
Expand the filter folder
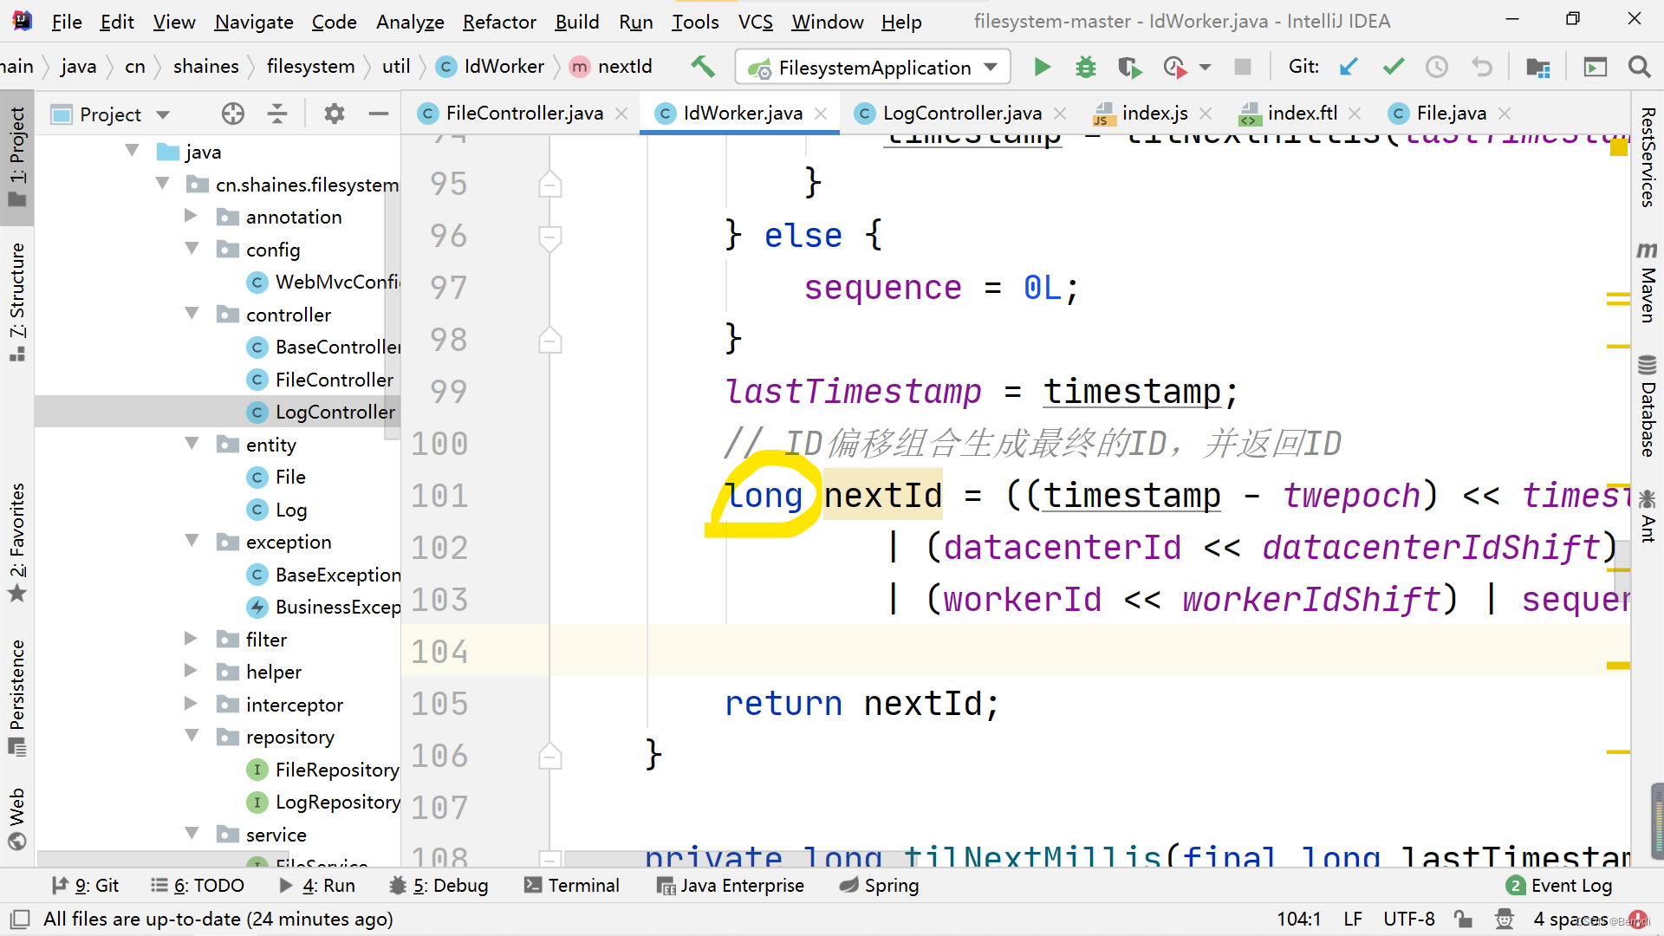click(191, 639)
